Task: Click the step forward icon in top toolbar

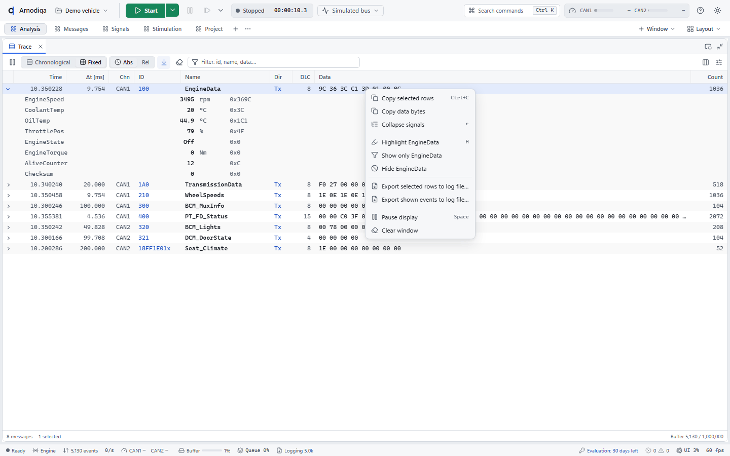Action: pyautogui.click(x=207, y=11)
